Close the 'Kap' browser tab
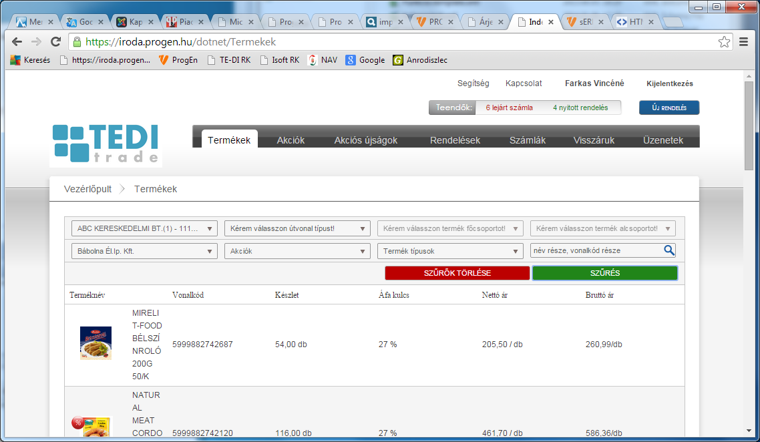The width and height of the screenshot is (760, 442). tap(151, 22)
